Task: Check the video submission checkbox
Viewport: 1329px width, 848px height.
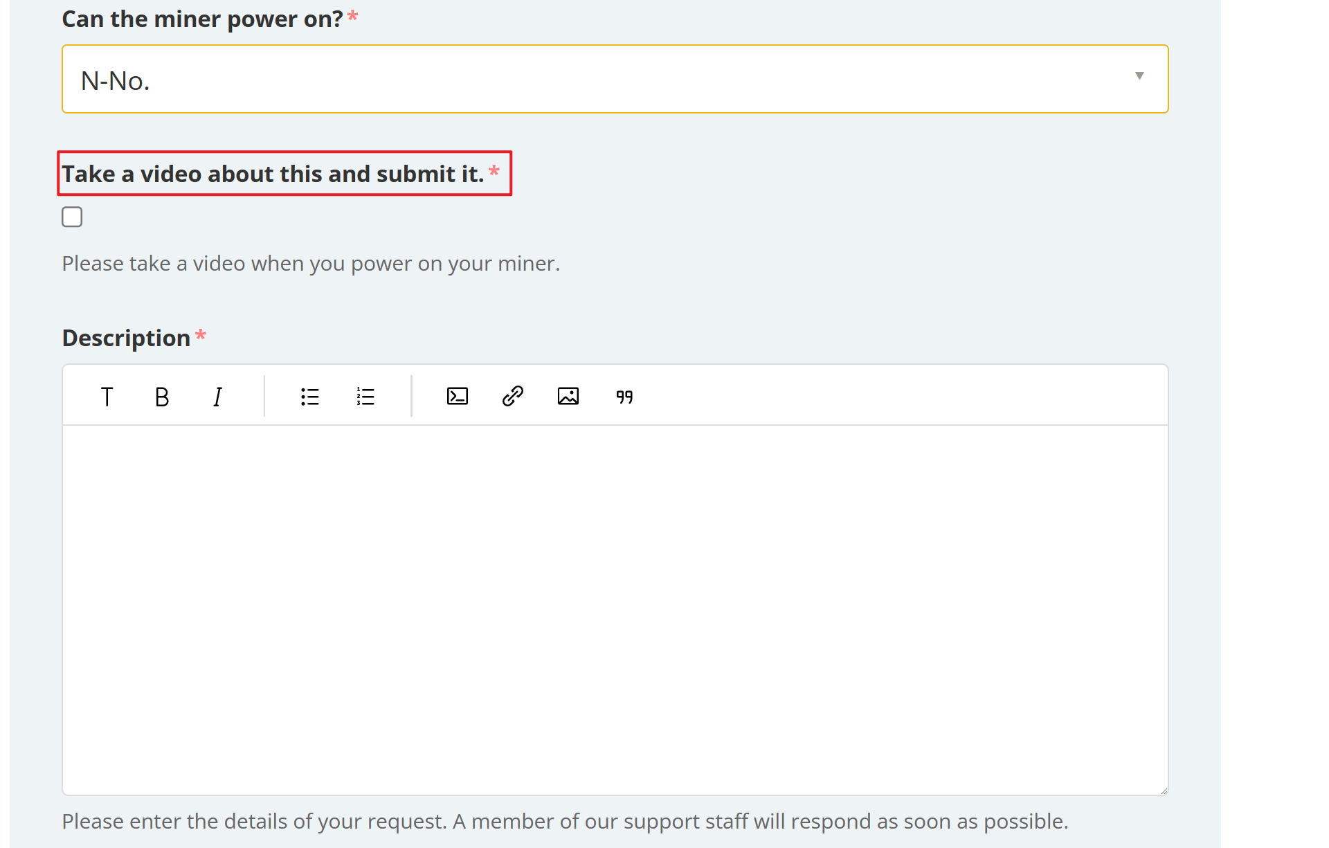Action: click(x=72, y=217)
